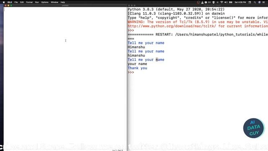
Task: Click the 'Himanshu' capitalized input line
Action: click(x=136, y=47)
